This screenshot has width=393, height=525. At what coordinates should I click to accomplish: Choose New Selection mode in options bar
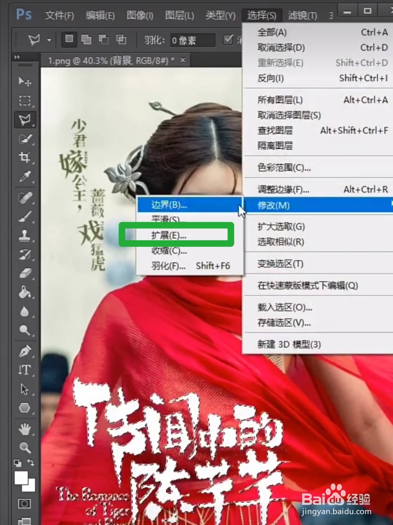tap(69, 39)
